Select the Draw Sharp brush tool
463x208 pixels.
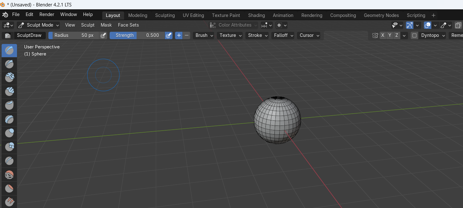[x=9, y=64]
